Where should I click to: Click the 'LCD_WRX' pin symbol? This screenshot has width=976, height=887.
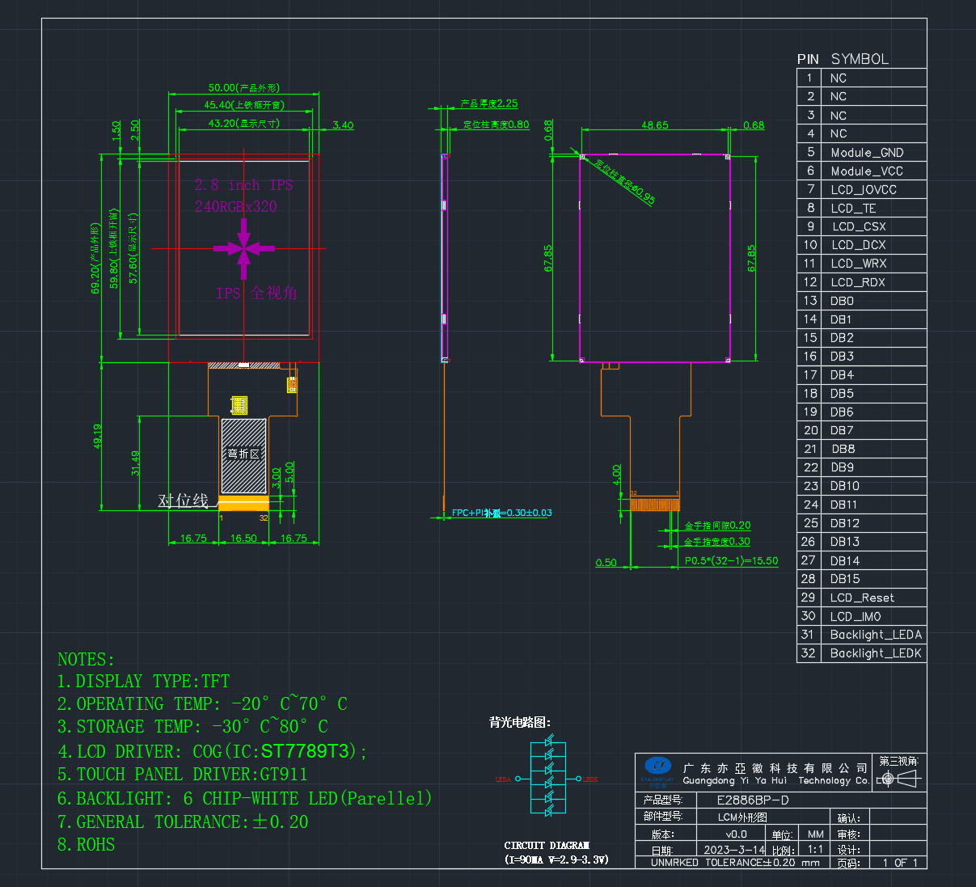859,264
